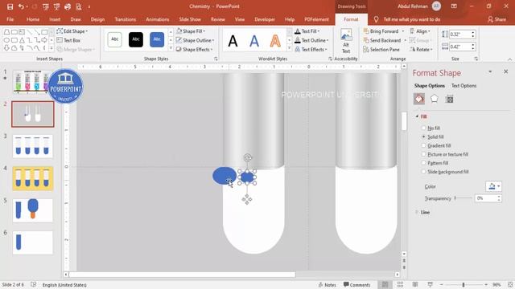This screenshot has height=289, width=515.
Task: Open Text Fill dropdown
Action: click(x=307, y=31)
